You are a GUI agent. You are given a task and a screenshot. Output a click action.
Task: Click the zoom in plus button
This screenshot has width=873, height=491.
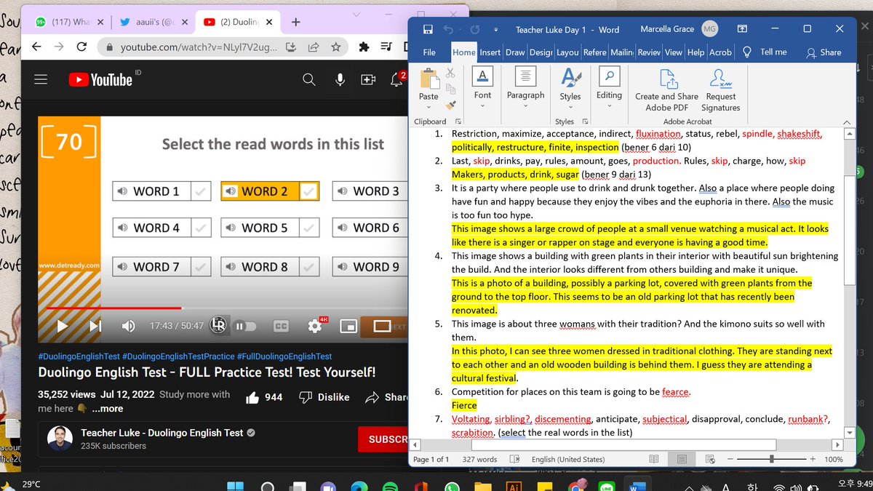[x=813, y=460]
